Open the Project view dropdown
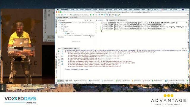Viewport: 190px width, 107px height. tap(63, 20)
